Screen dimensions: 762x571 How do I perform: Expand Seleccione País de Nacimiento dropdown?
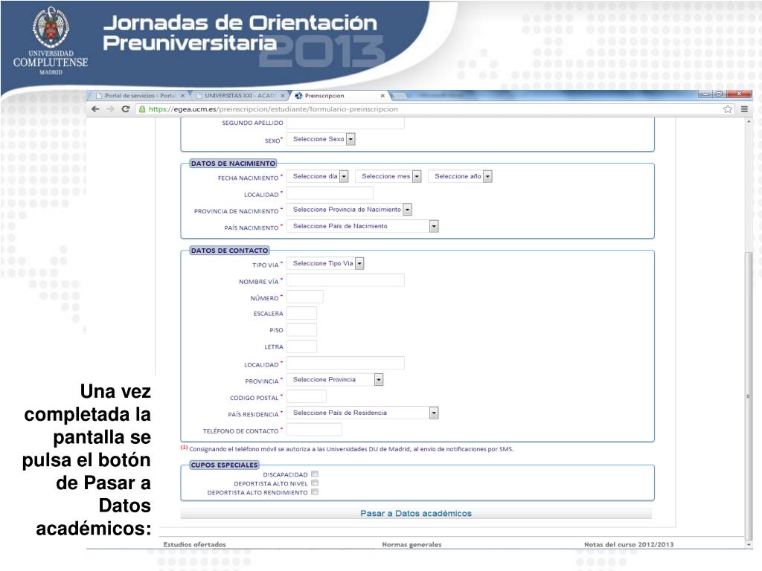point(362,226)
